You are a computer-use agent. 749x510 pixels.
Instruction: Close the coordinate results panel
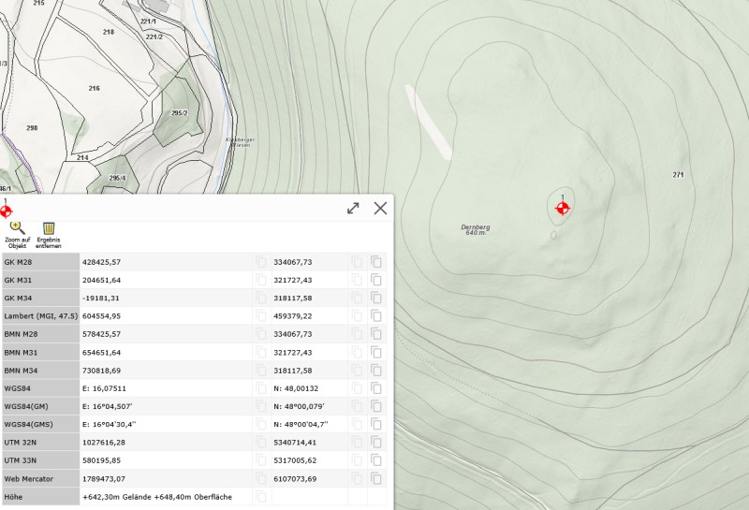[x=380, y=208]
